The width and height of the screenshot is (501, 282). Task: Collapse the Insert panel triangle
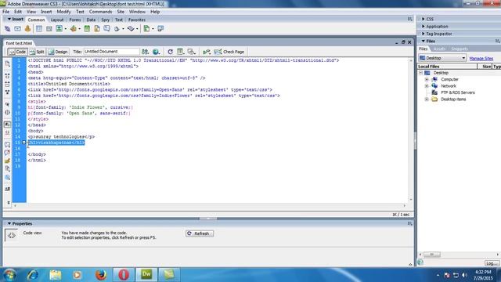coord(9,19)
